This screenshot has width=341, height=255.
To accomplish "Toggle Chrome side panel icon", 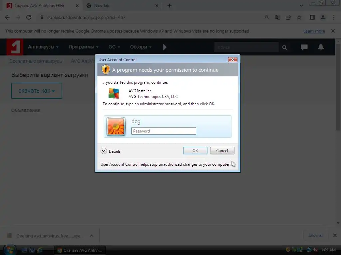I will 312,17.
